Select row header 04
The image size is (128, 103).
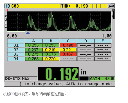tap(16, 59)
